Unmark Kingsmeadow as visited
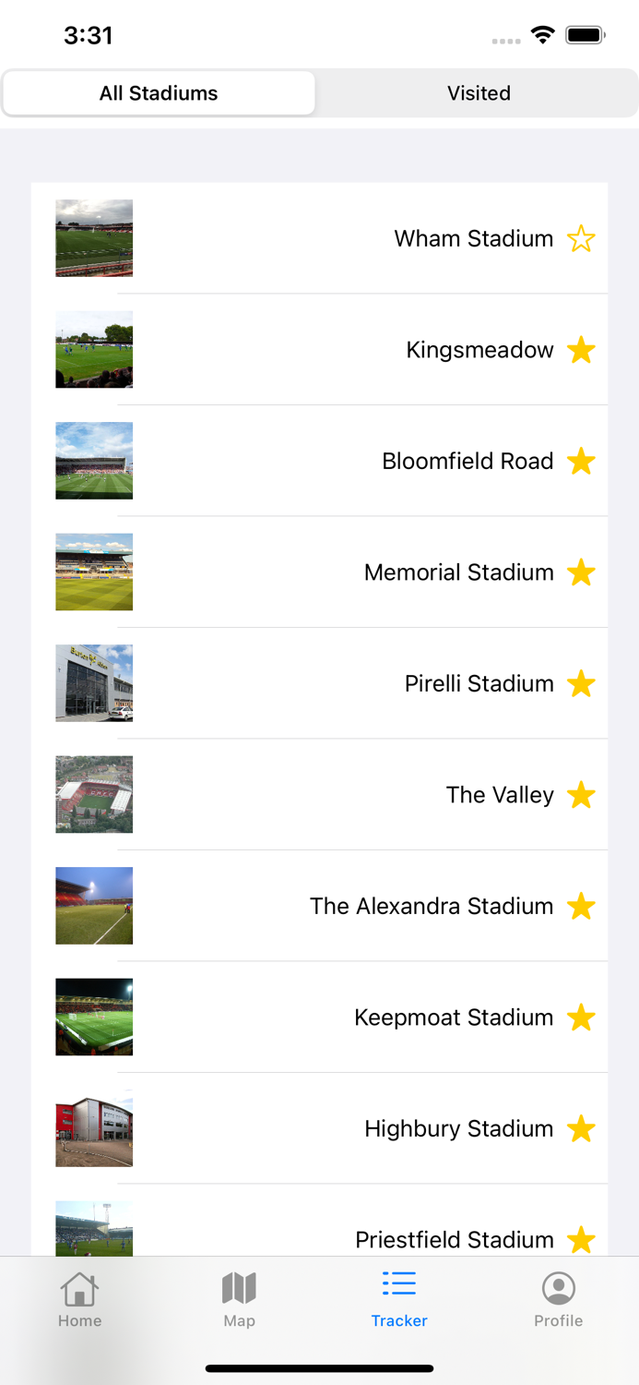 pos(581,350)
